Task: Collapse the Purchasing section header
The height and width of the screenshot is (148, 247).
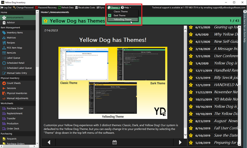Action: click(18, 134)
